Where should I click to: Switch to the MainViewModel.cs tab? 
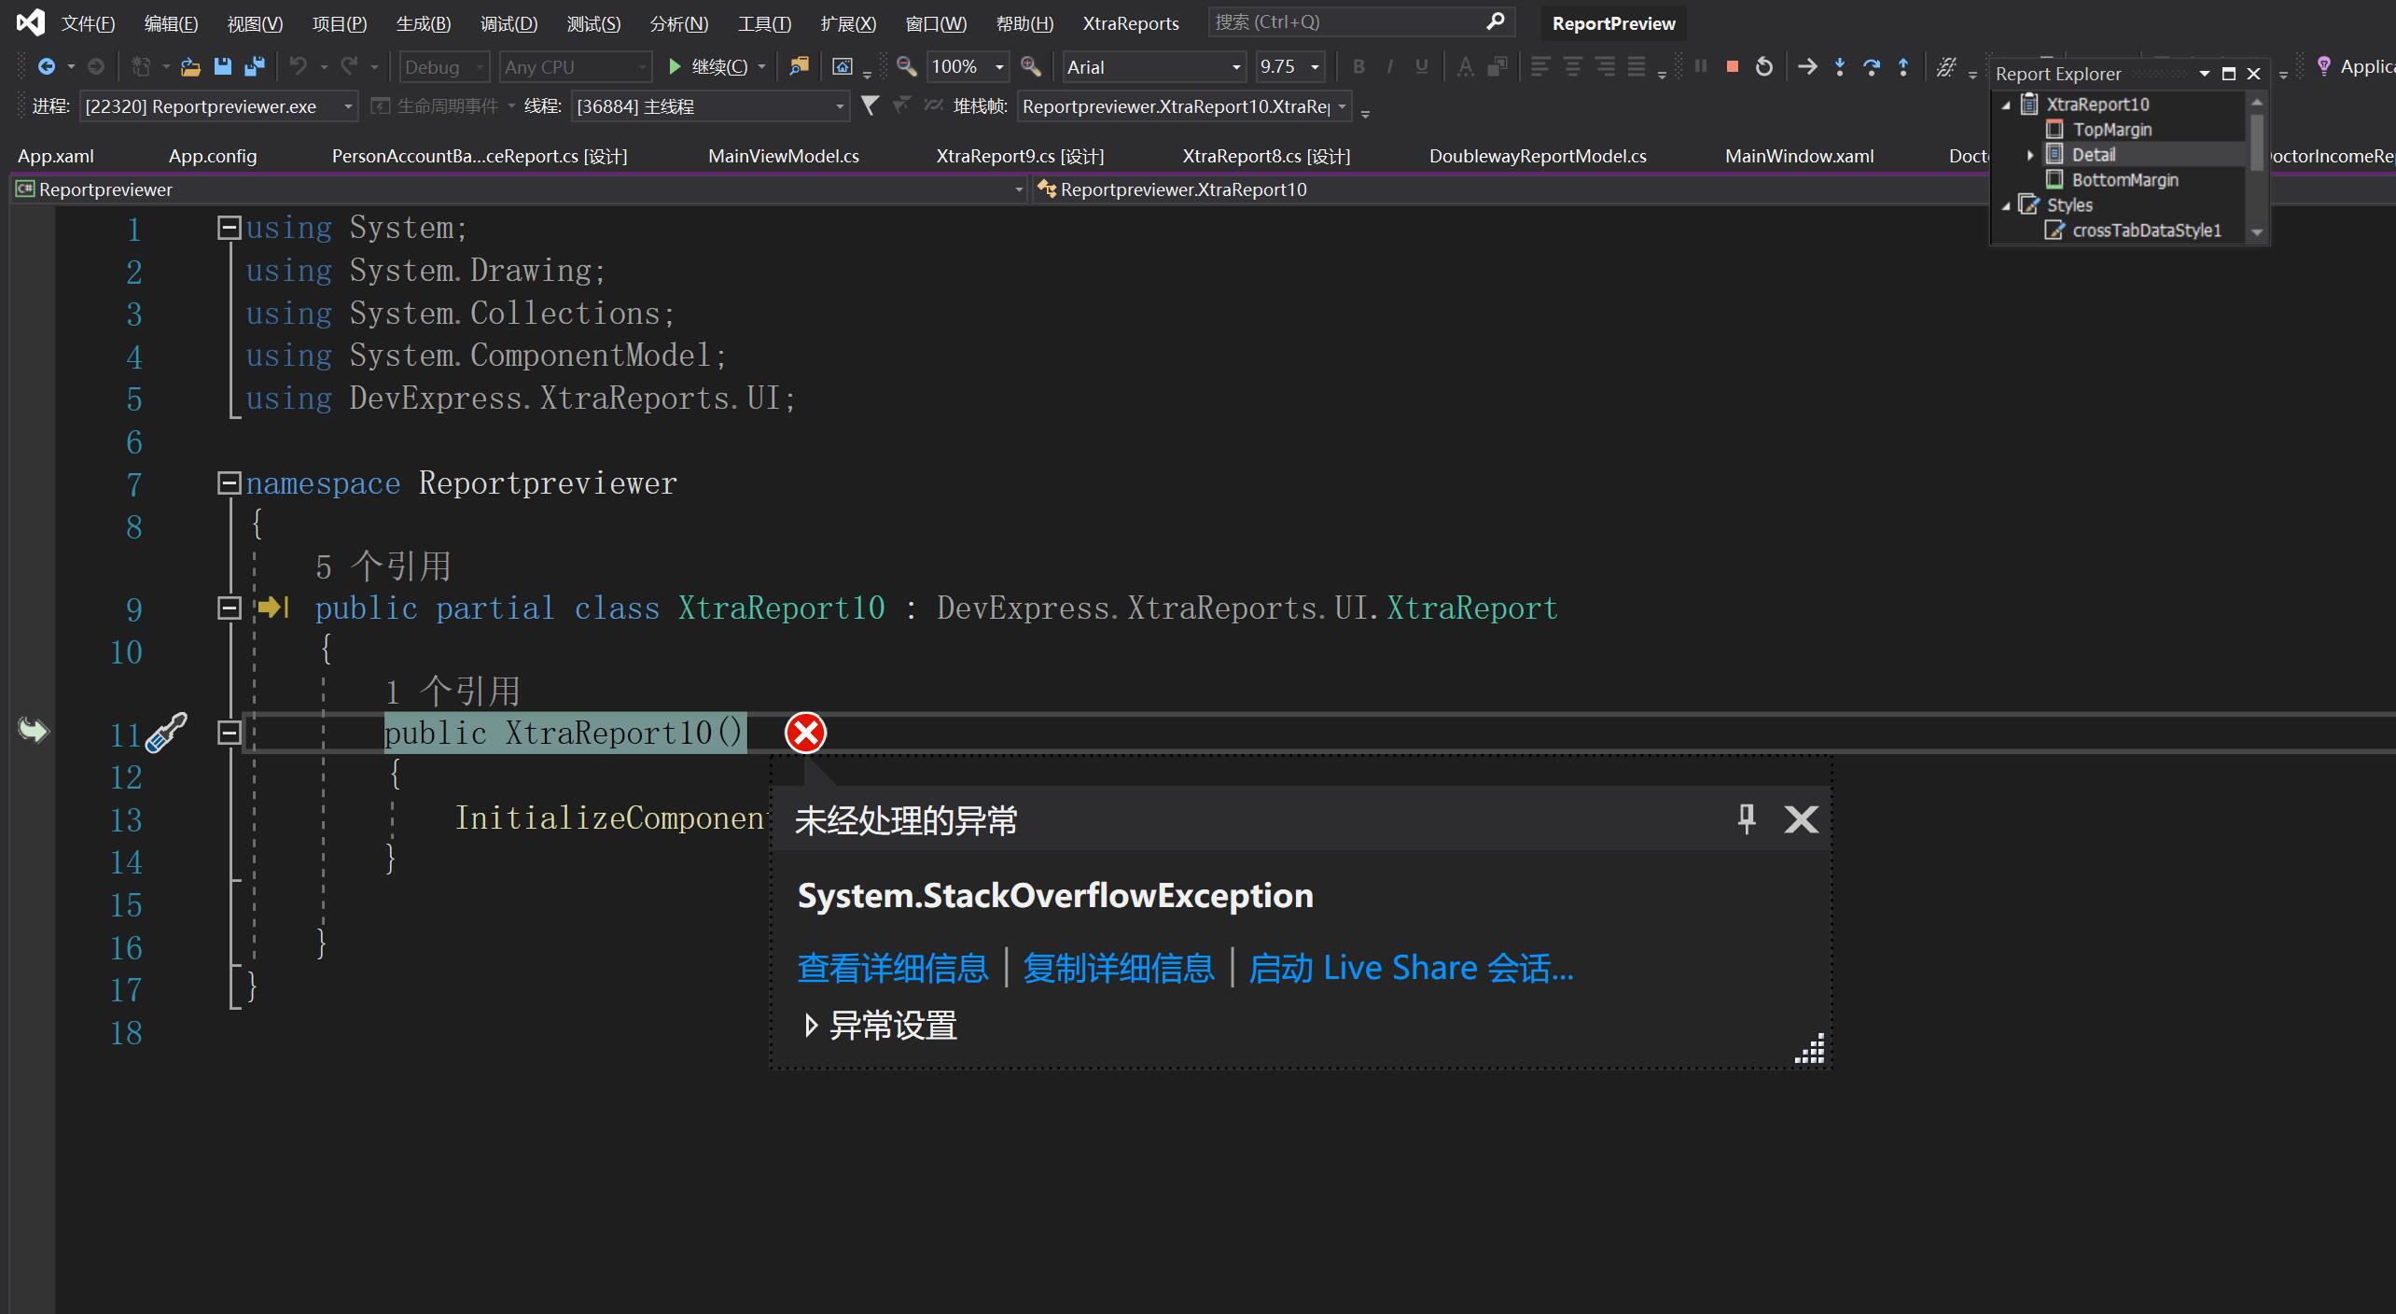784,156
